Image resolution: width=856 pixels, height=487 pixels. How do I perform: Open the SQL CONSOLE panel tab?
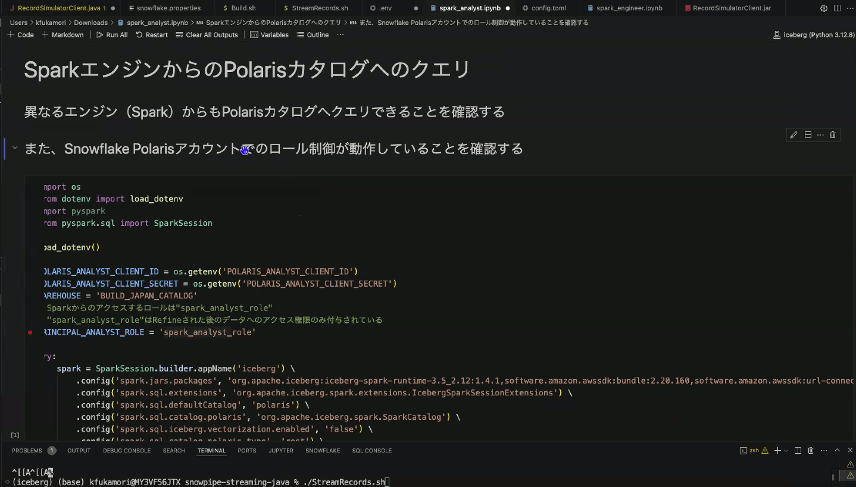pos(371,451)
